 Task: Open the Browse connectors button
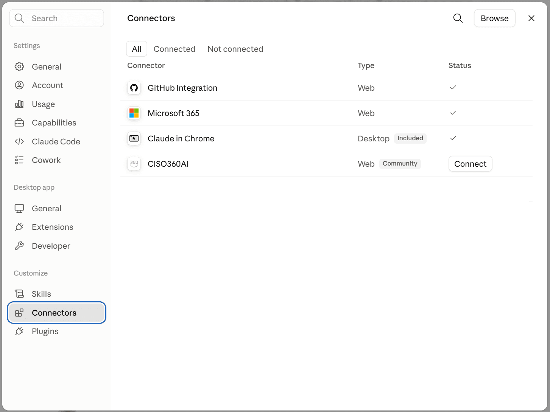tap(494, 18)
